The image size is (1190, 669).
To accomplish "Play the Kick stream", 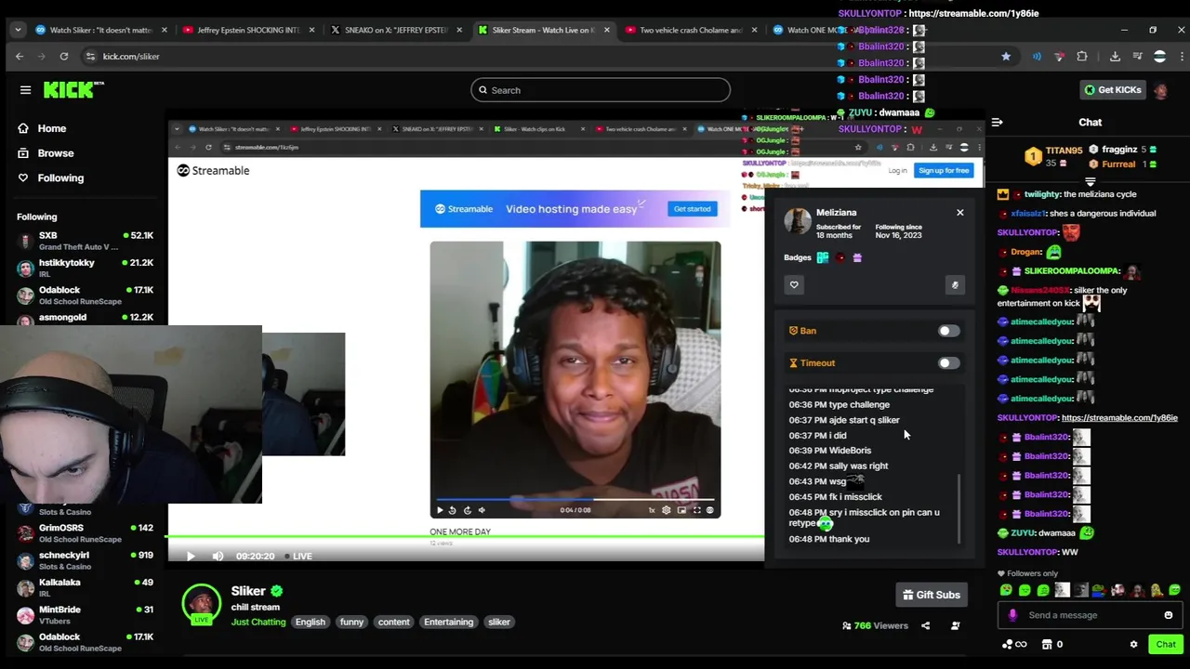I will pyautogui.click(x=191, y=557).
